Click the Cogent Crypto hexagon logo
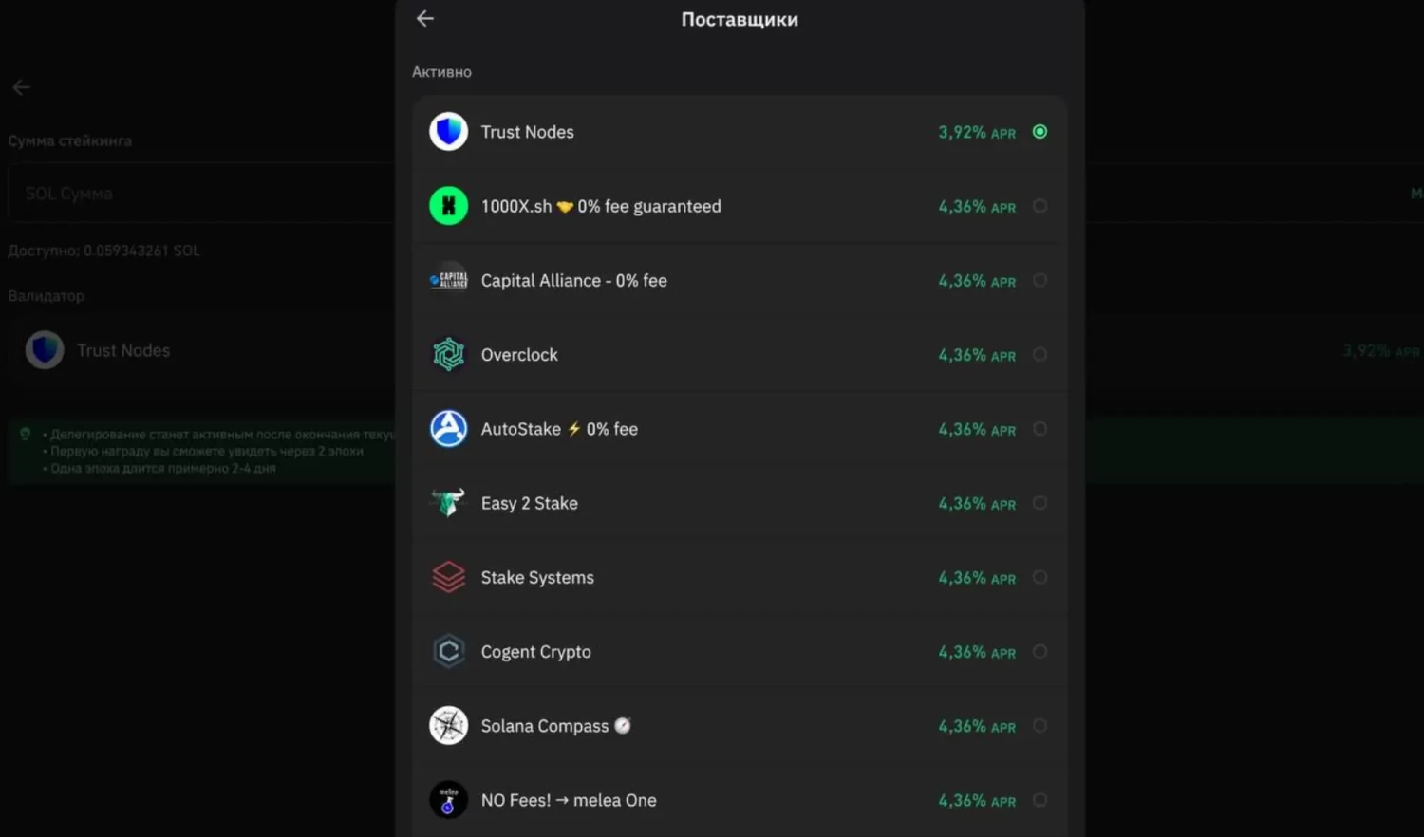The image size is (1424, 837). (x=448, y=652)
